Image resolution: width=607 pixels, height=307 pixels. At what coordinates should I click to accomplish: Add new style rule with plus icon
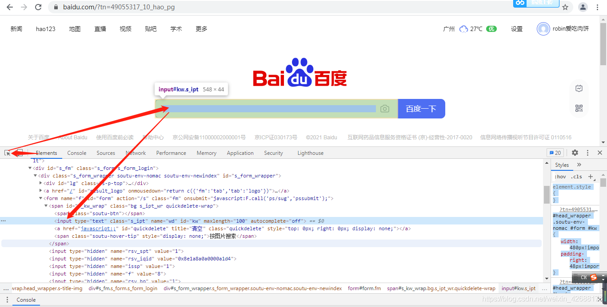(591, 177)
